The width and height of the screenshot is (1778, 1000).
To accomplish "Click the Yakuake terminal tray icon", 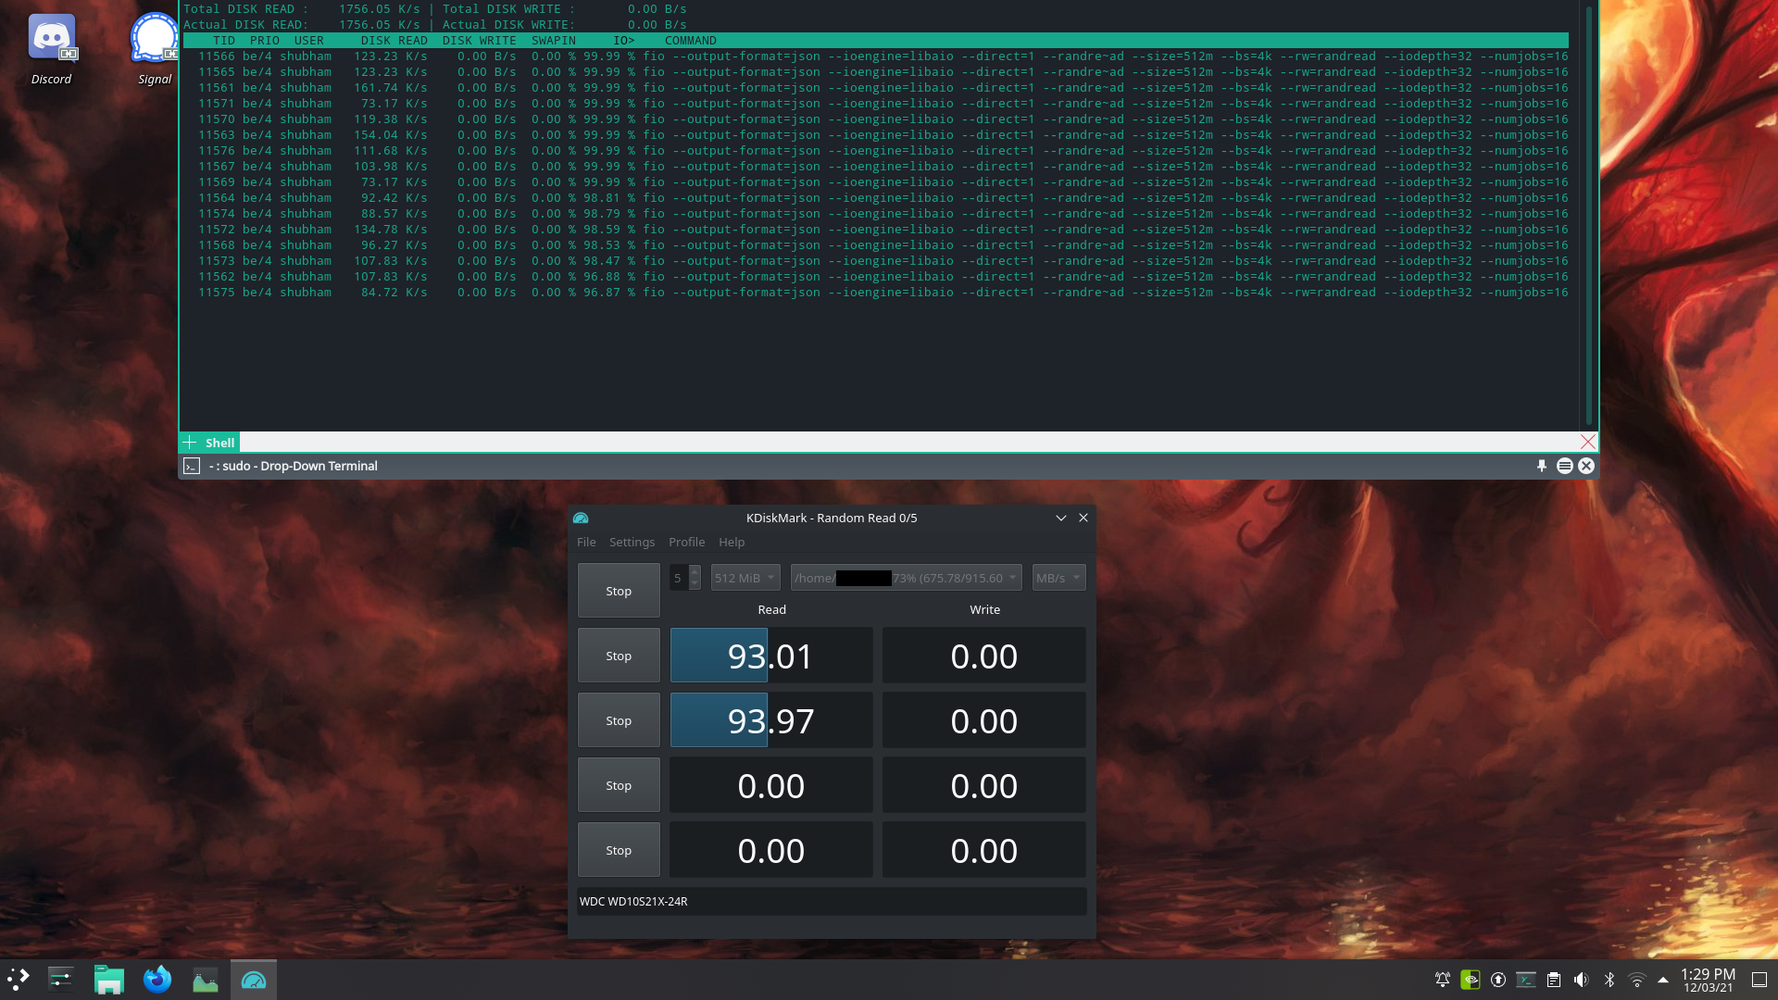I will 1525,979.
